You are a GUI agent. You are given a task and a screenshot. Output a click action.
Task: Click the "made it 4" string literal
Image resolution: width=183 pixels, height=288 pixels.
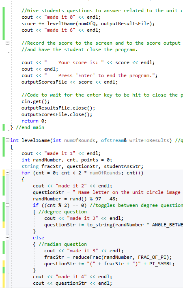point(71,277)
